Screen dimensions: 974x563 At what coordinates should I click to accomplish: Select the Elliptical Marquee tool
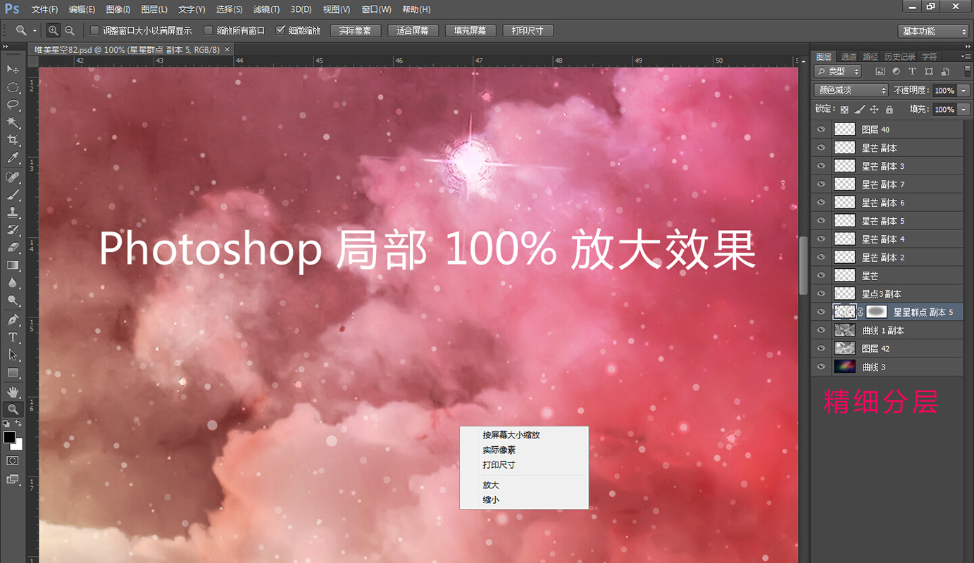pyautogui.click(x=13, y=87)
